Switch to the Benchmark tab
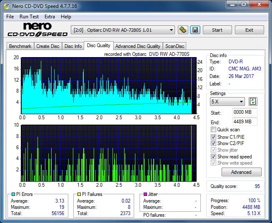 point(20,46)
